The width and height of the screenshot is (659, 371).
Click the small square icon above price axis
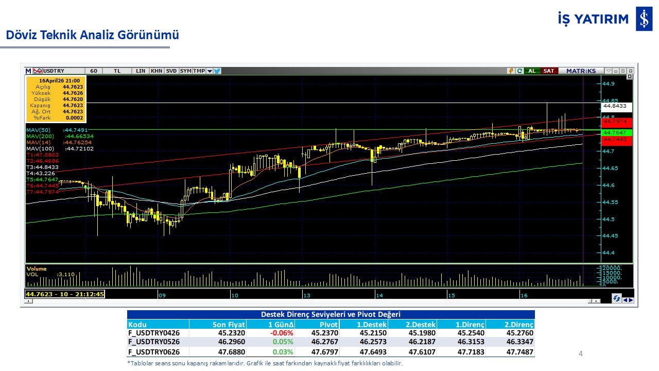tap(629, 77)
